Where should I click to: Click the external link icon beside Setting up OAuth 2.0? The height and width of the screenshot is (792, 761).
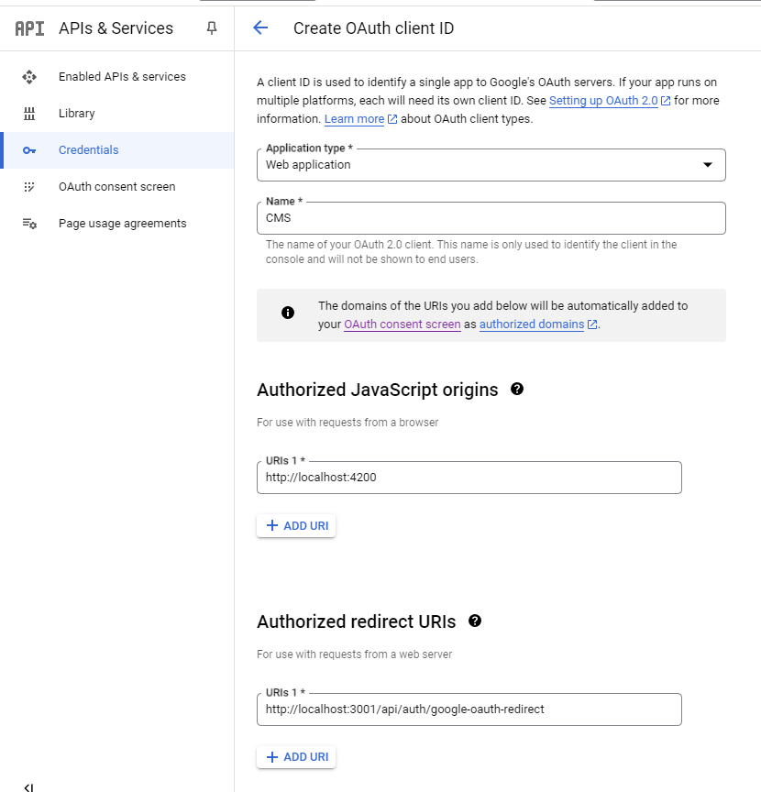coord(666,101)
